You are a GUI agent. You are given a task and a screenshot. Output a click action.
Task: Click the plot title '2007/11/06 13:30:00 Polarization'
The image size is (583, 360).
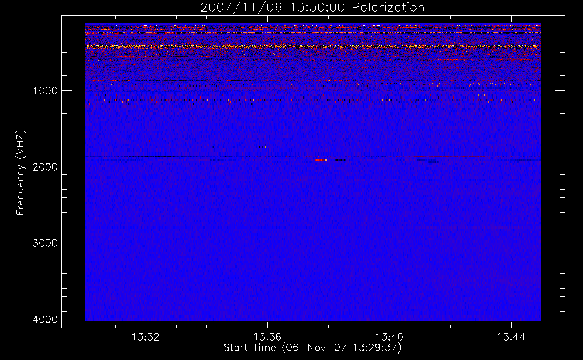pos(312,8)
